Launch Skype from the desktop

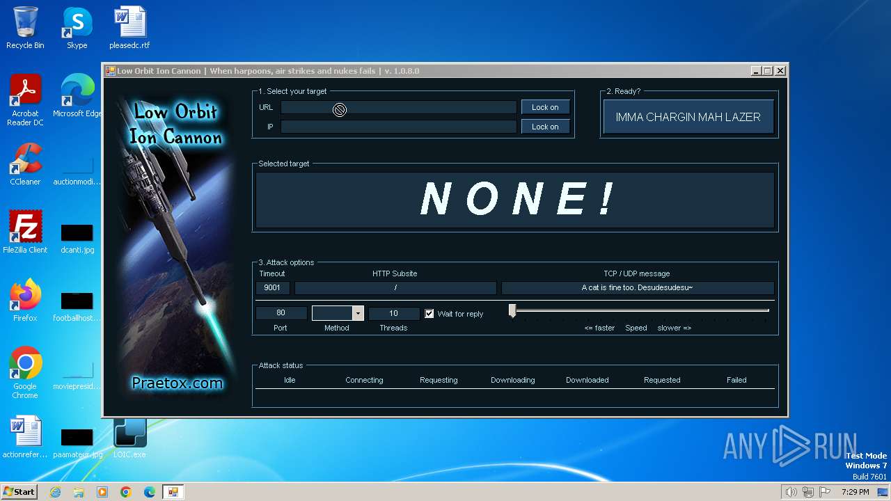pos(77,28)
